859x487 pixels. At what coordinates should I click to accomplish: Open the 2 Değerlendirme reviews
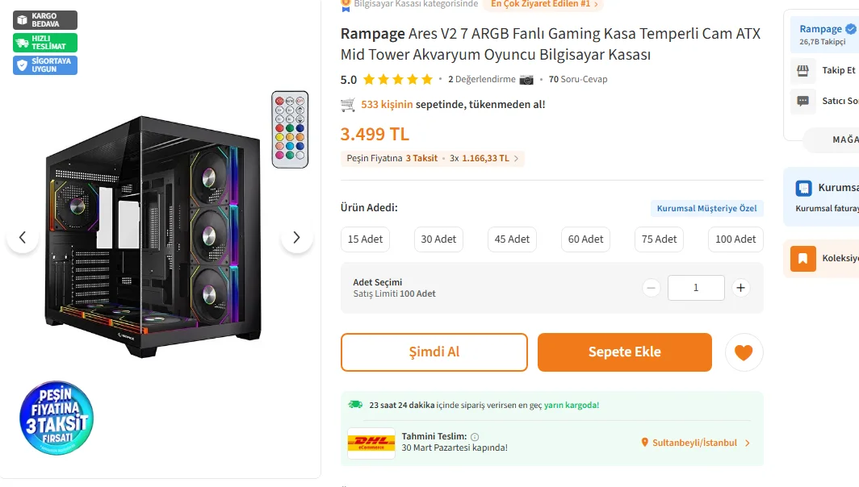pyautogui.click(x=481, y=79)
